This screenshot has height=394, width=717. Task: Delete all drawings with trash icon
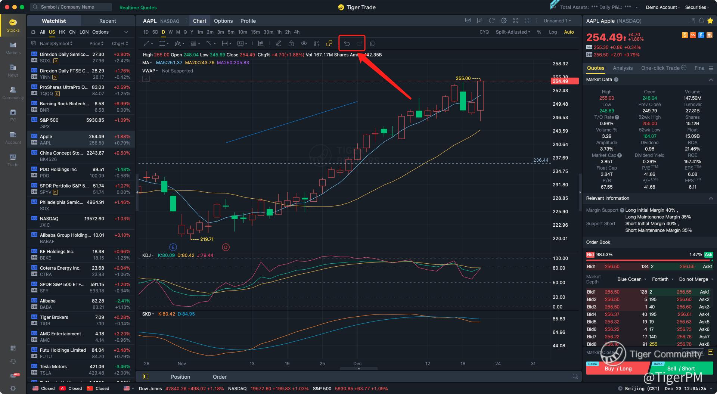[372, 43]
